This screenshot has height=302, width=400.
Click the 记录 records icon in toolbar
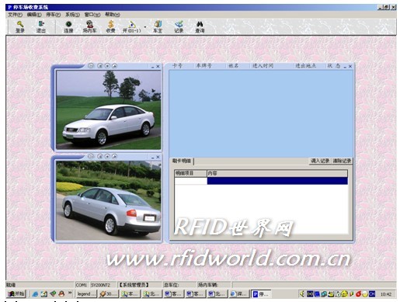click(x=179, y=27)
